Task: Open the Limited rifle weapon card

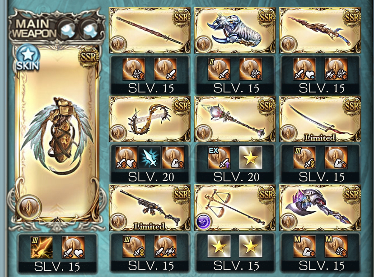Action: (150, 208)
